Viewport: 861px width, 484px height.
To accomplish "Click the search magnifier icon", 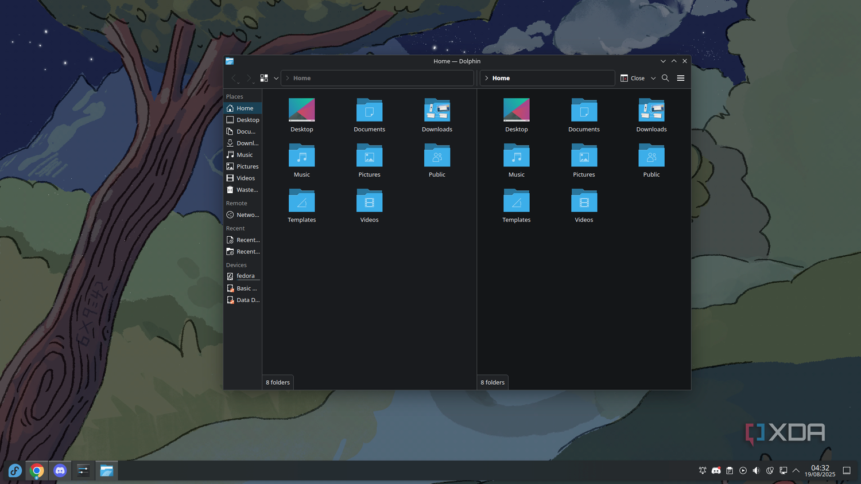I will point(665,78).
